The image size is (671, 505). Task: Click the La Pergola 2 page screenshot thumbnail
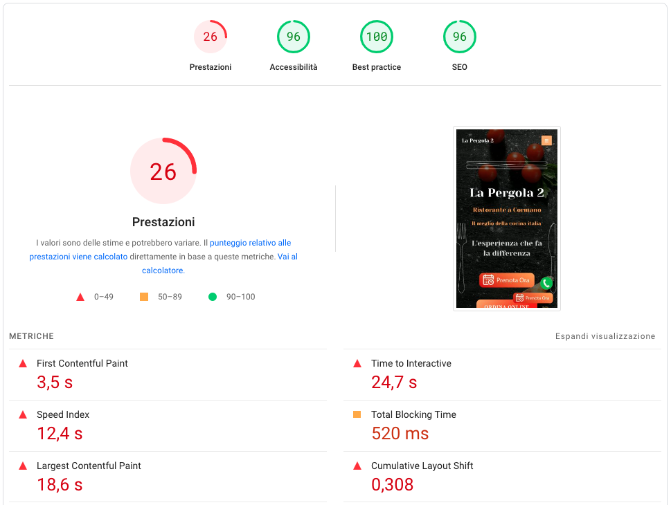click(507, 219)
